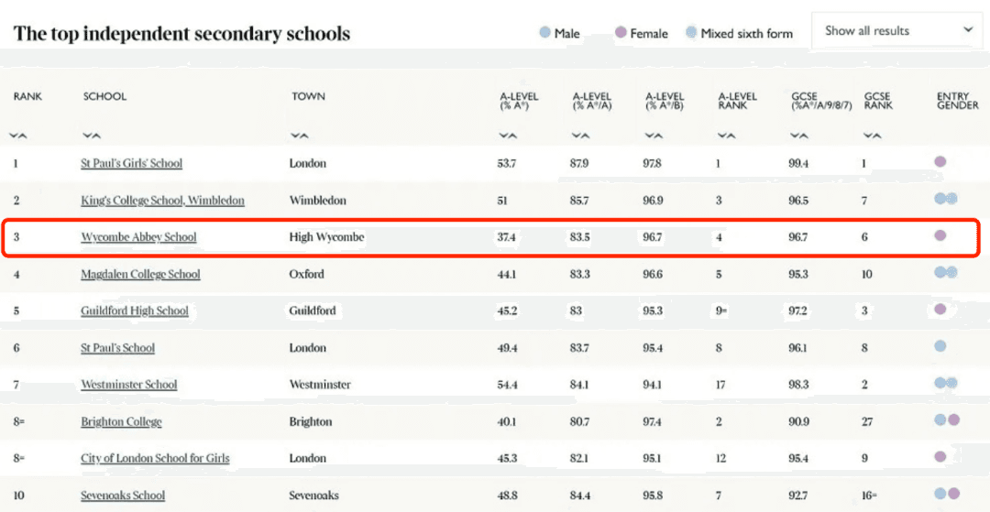
Task: Click gender dot for Guildford High School
Action: point(940,309)
